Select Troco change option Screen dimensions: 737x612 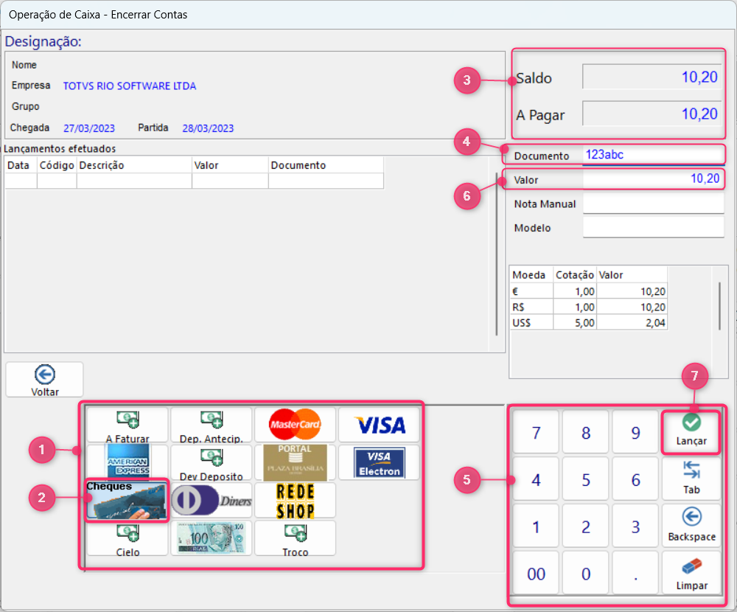pos(296,538)
